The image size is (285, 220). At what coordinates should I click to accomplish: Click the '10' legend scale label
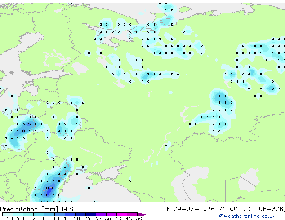point(56,218)
